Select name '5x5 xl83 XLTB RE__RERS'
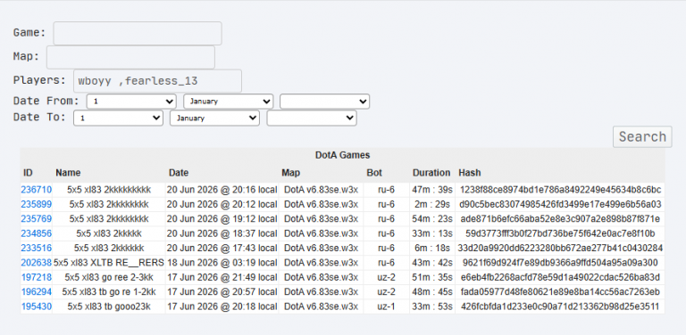 pyautogui.click(x=109, y=263)
